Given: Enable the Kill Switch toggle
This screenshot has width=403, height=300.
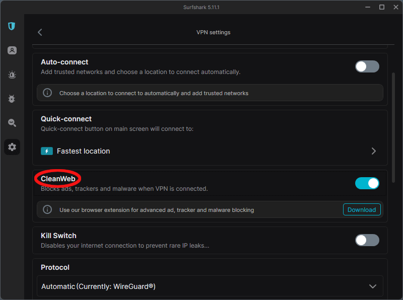Looking at the screenshot, I should coord(367,240).
